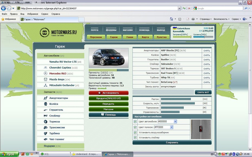This screenshot has width=252, height=157.
Task: Open Избранное menu in menu bar
Action: click(33, 14)
